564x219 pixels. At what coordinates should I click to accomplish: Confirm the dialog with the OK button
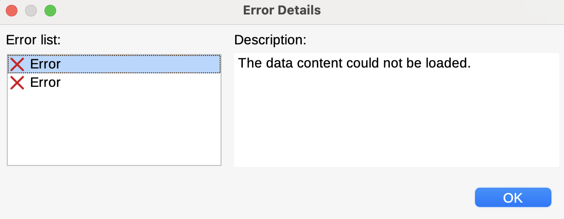point(513,197)
